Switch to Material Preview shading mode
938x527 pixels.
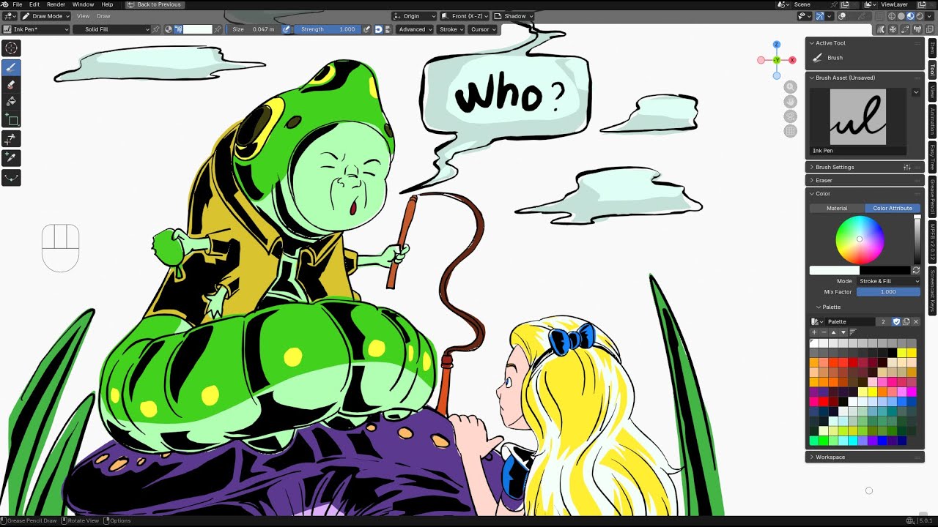point(911,16)
